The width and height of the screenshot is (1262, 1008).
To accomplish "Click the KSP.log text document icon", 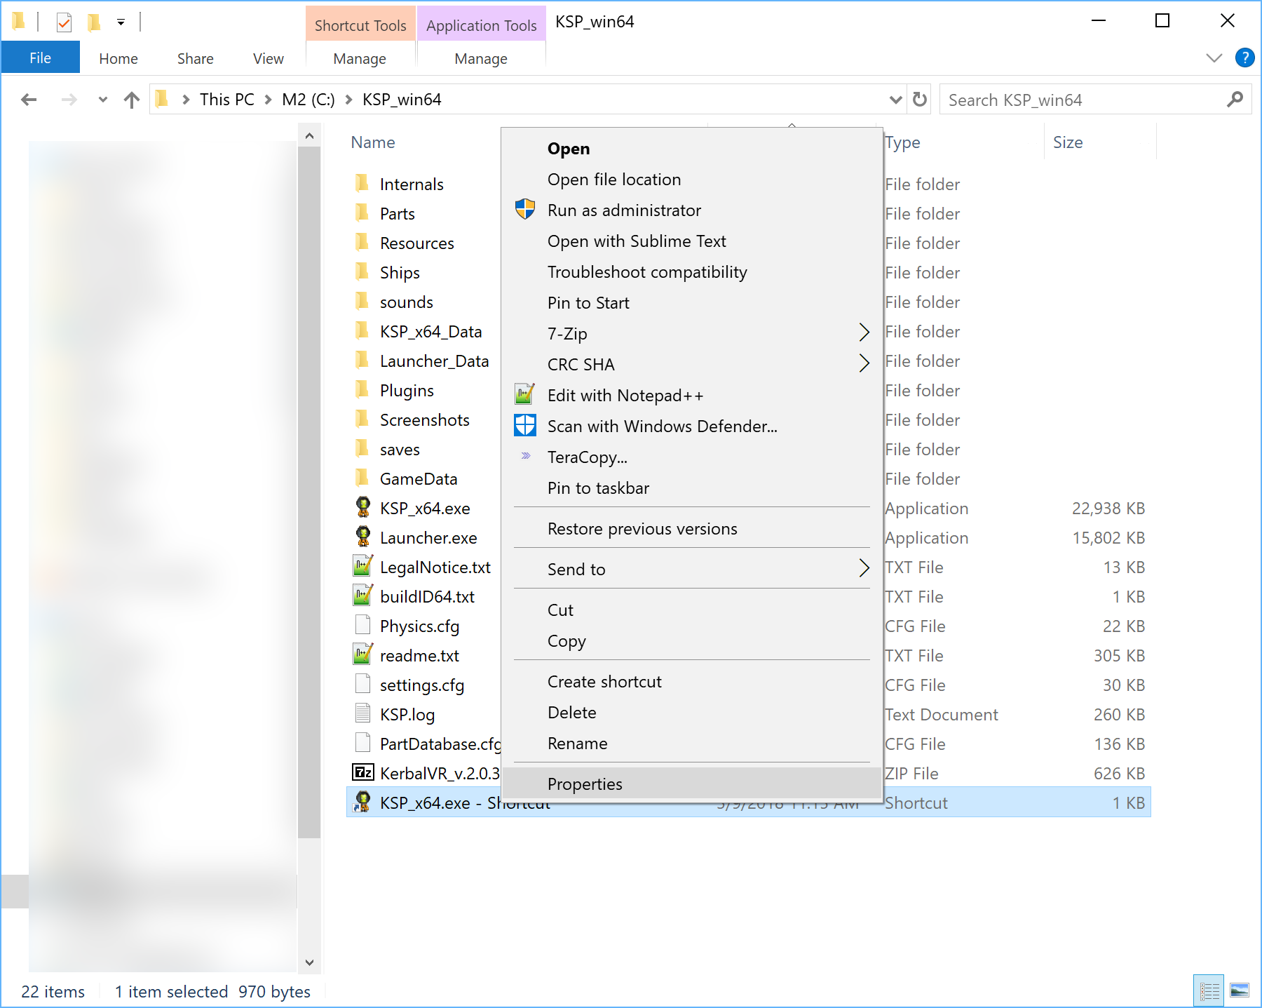I will coord(362,713).
